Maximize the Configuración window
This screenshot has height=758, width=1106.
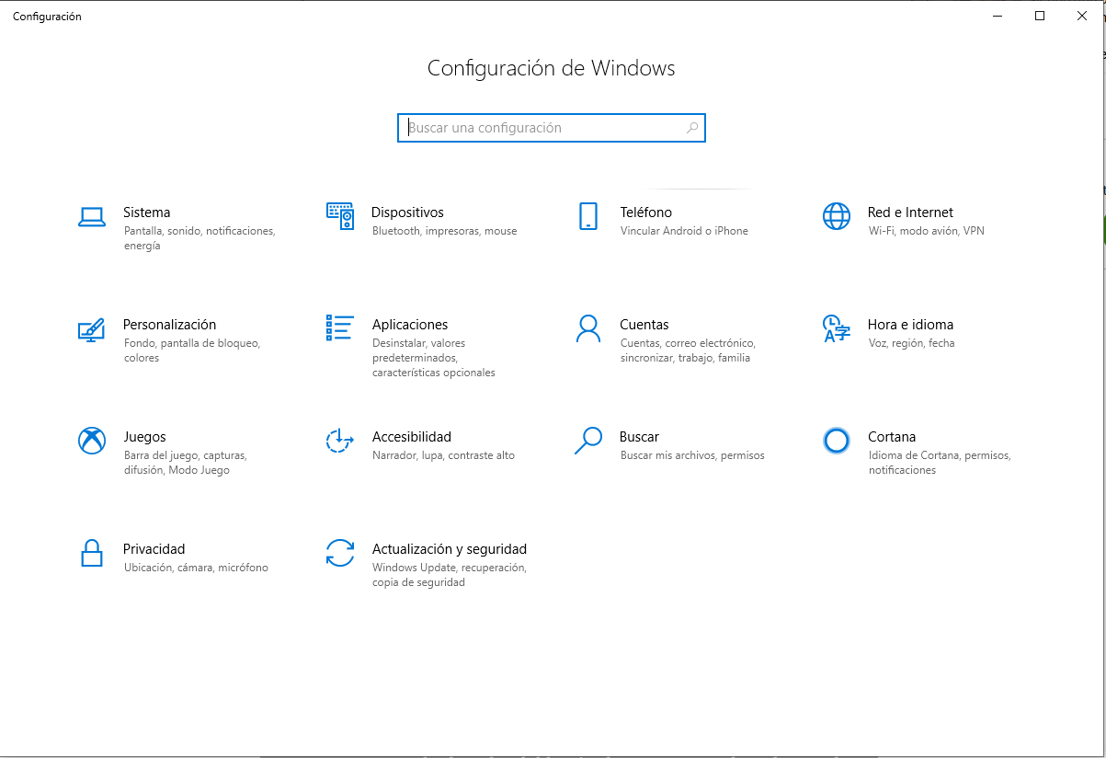pos(1040,16)
